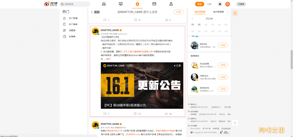The image size is (293, 137).
Task: Click KRAFTON_GAME avatar on maintenance post
Action: (95, 31)
